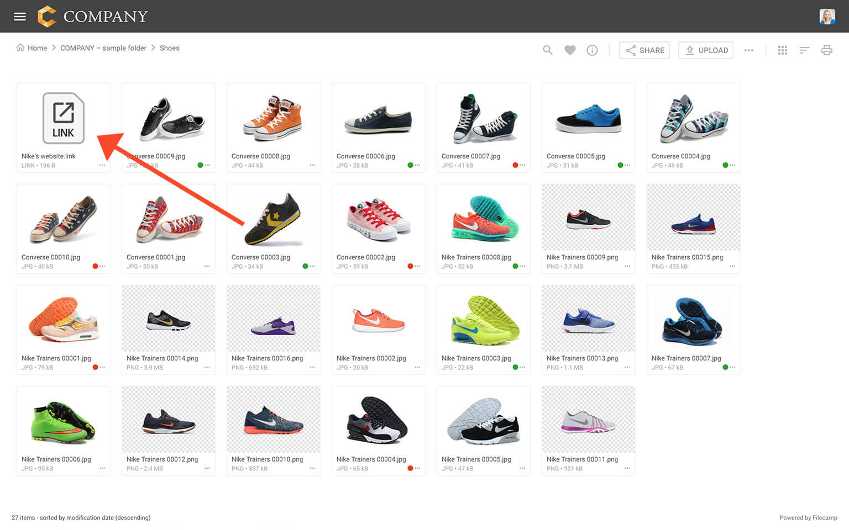Open options for Nike Trainers 00012.png

pyautogui.click(x=207, y=468)
